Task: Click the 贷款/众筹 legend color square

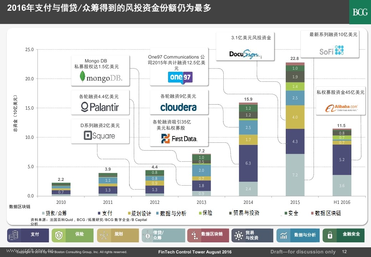Action: pos(43,213)
